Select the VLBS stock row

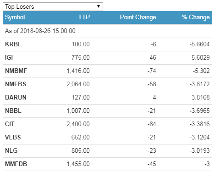click(x=107, y=138)
